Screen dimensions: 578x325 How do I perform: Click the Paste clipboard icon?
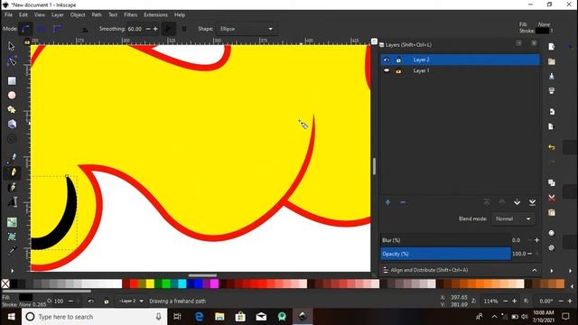point(552,213)
